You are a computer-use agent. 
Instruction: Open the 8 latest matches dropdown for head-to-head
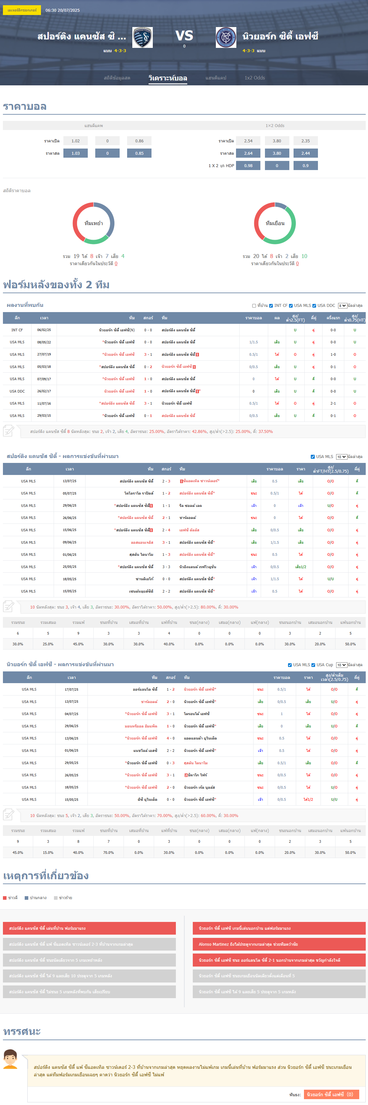pos(342,306)
